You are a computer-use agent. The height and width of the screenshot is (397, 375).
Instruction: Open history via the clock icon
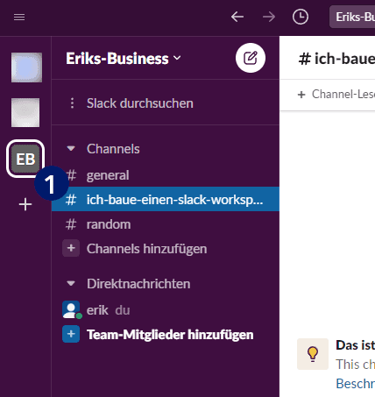(x=301, y=17)
